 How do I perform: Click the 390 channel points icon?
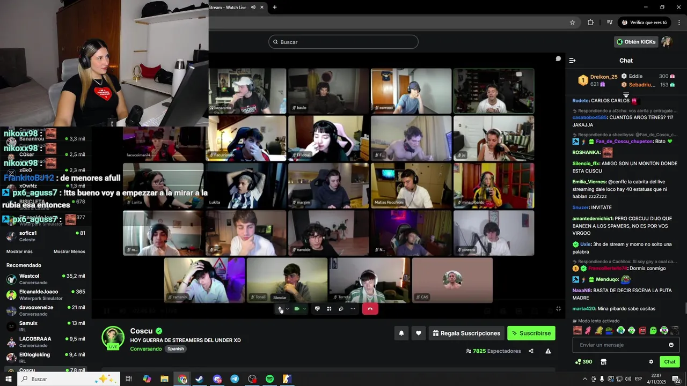(583, 362)
